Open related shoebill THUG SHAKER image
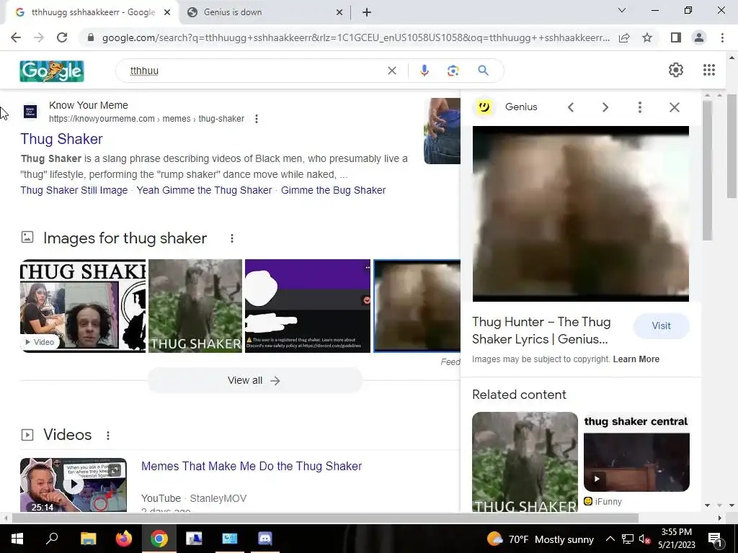Image resolution: width=738 pixels, height=553 pixels. (525, 462)
